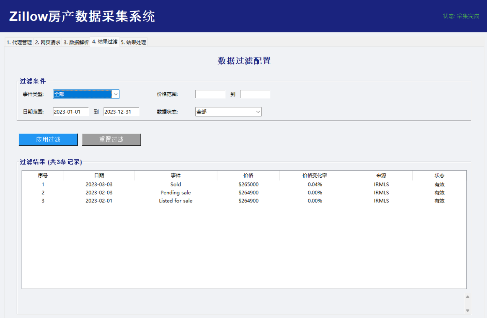Sort by the 序号 column header
487x318 pixels.
pyautogui.click(x=43, y=176)
